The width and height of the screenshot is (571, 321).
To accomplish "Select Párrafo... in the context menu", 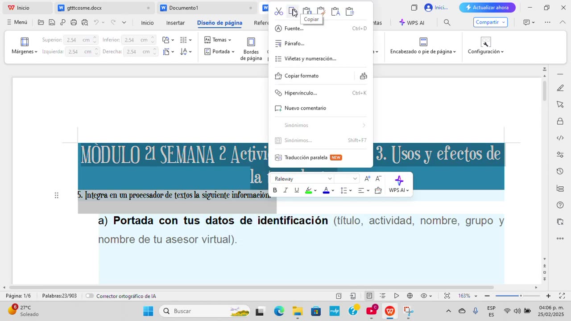I will 320,44.
